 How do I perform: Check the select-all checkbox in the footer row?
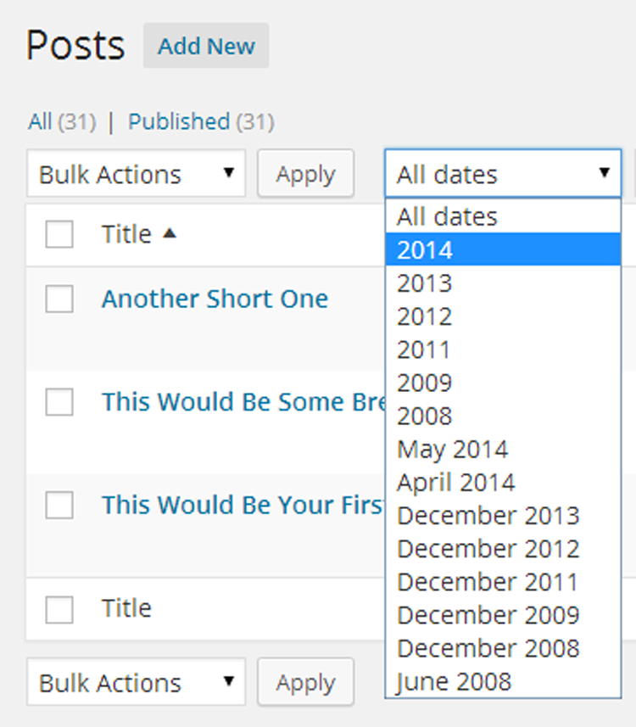(x=59, y=607)
